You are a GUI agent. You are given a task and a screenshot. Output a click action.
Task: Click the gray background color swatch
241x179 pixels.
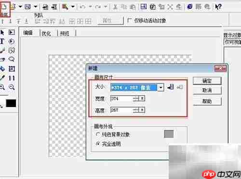pos(169,134)
